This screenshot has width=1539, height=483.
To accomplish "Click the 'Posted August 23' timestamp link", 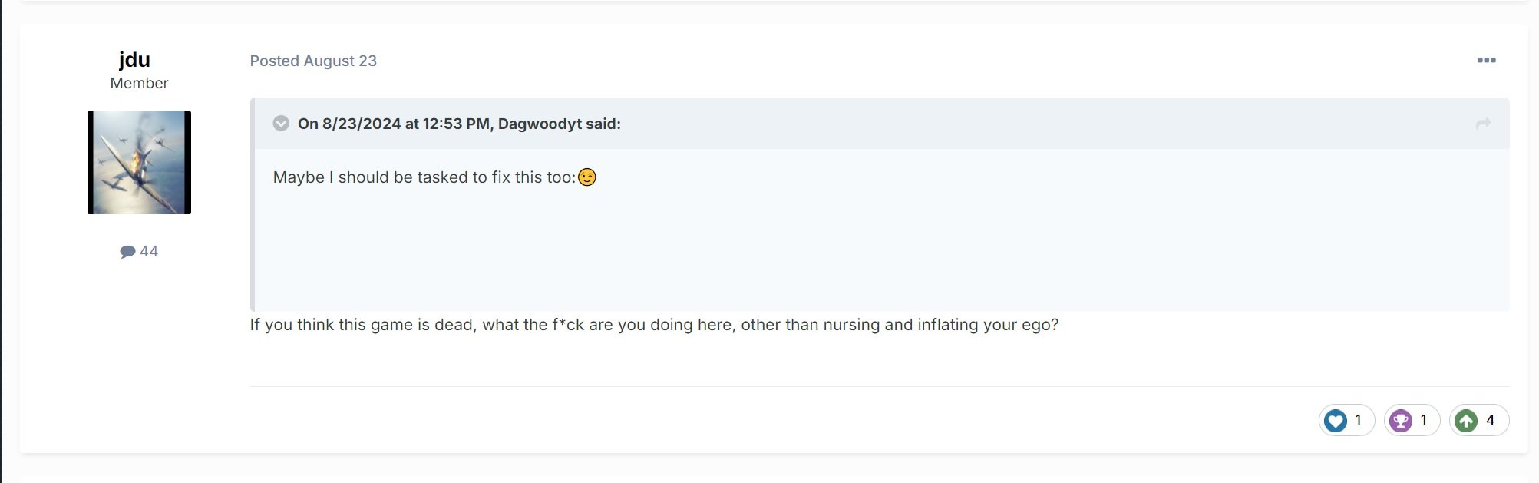I will (313, 61).
